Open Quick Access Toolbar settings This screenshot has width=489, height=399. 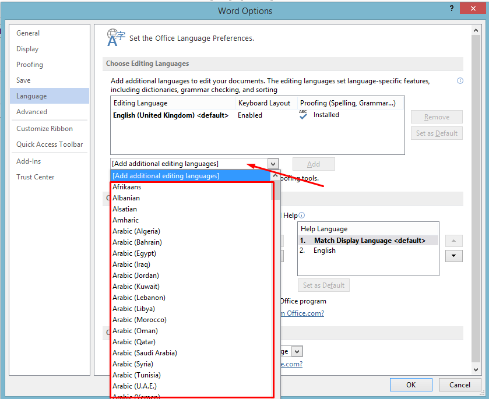coord(50,144)
